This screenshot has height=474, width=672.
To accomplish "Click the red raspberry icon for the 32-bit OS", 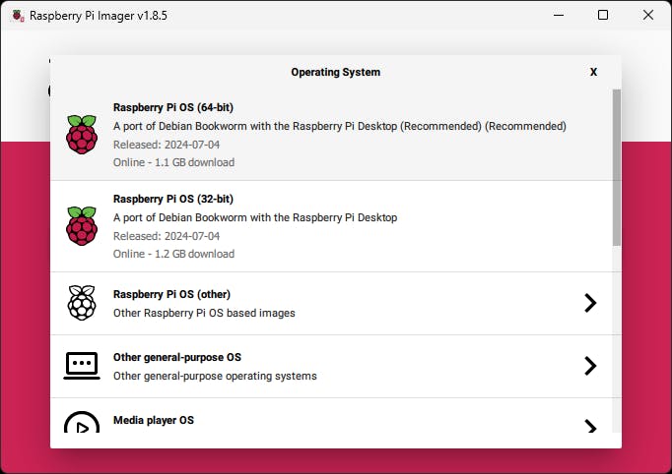I will pos(82,226).
